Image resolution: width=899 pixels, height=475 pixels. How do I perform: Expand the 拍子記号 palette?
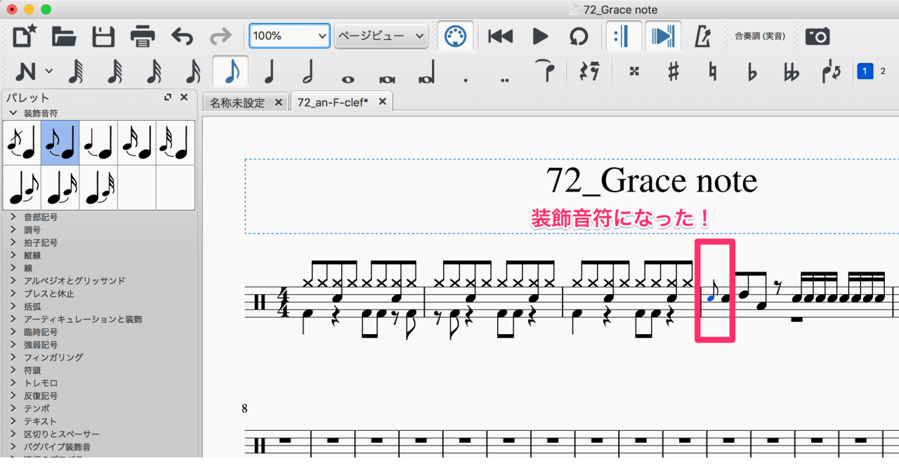coord(12,243)
